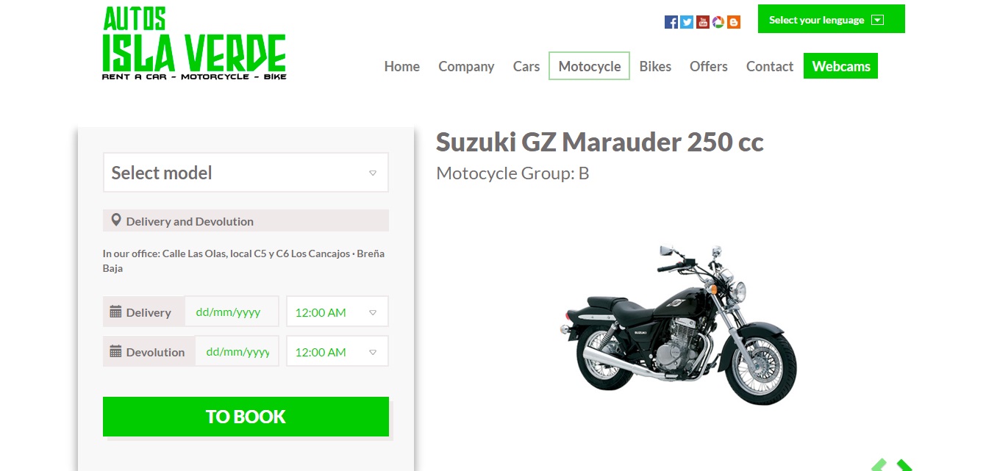Click the calendar icon beside Delivery
Screen dimensions: 986x471
coord(115,312)
